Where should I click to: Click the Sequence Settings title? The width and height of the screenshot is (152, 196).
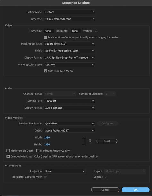[x=76, y=3]
